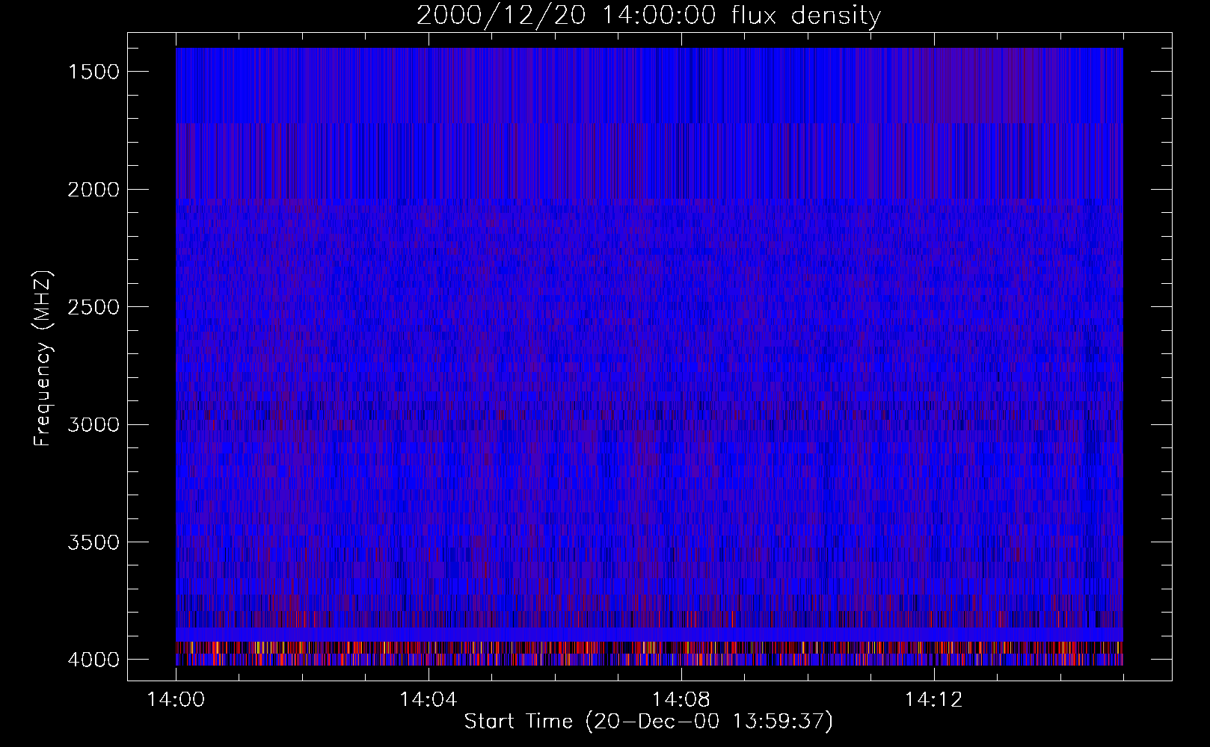
Task: Select the 2000 frequency axis label
Action: 93,190
